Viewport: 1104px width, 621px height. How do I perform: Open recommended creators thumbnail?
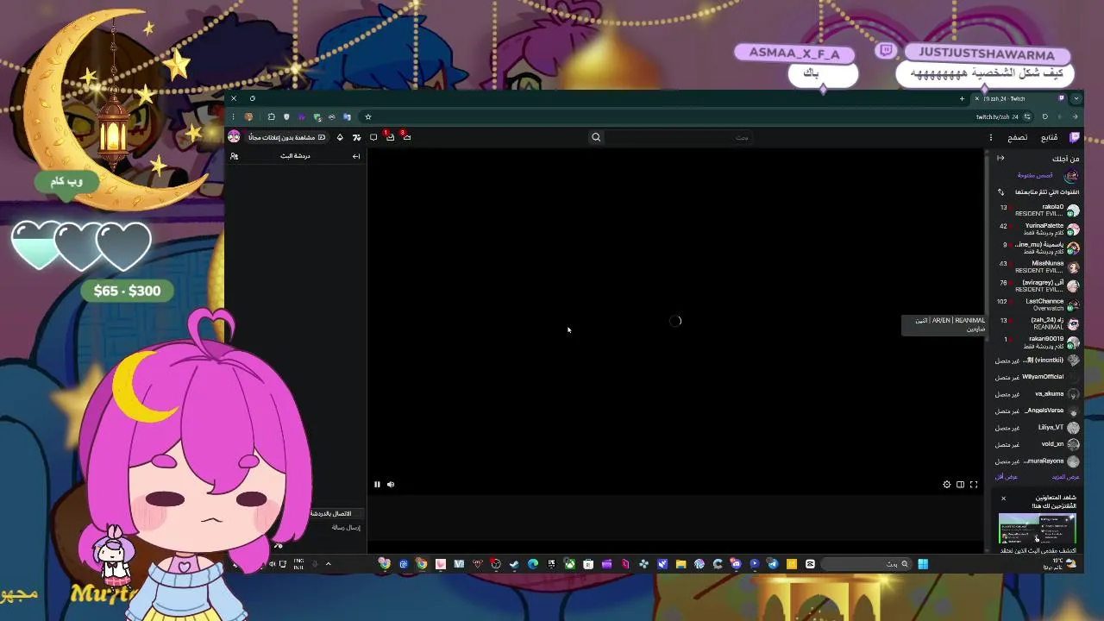click(x=1038, y=529)
